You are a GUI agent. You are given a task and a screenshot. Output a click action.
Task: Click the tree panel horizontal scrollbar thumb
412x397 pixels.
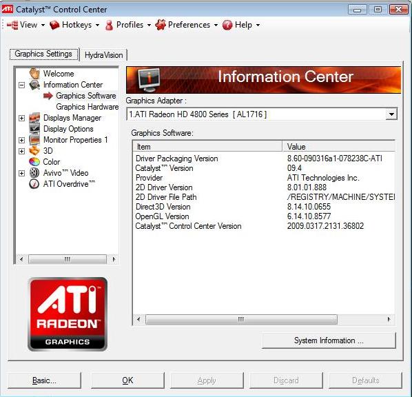[68, 259]
